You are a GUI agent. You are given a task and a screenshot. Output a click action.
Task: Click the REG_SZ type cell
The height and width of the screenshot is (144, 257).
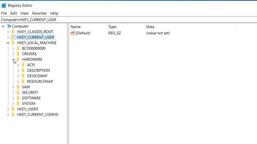114,33
